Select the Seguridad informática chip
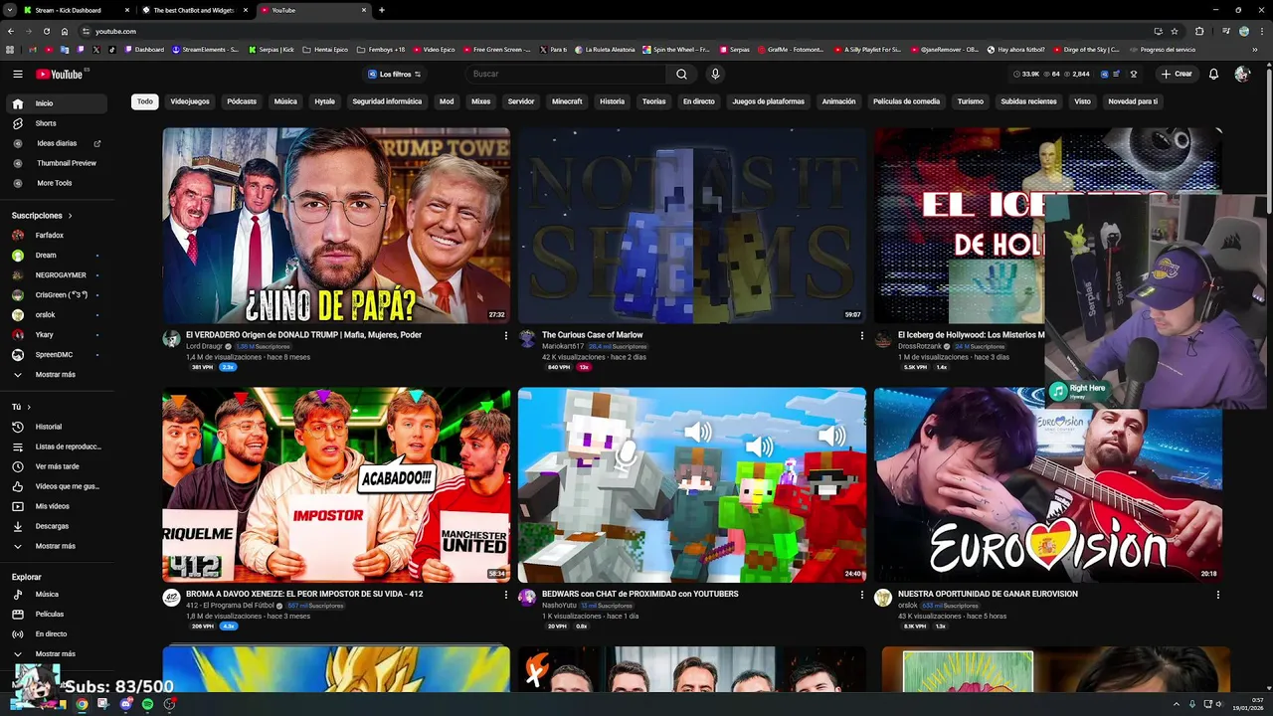The width and height of the screenshot is (1273, 716). tap(387, 101)
